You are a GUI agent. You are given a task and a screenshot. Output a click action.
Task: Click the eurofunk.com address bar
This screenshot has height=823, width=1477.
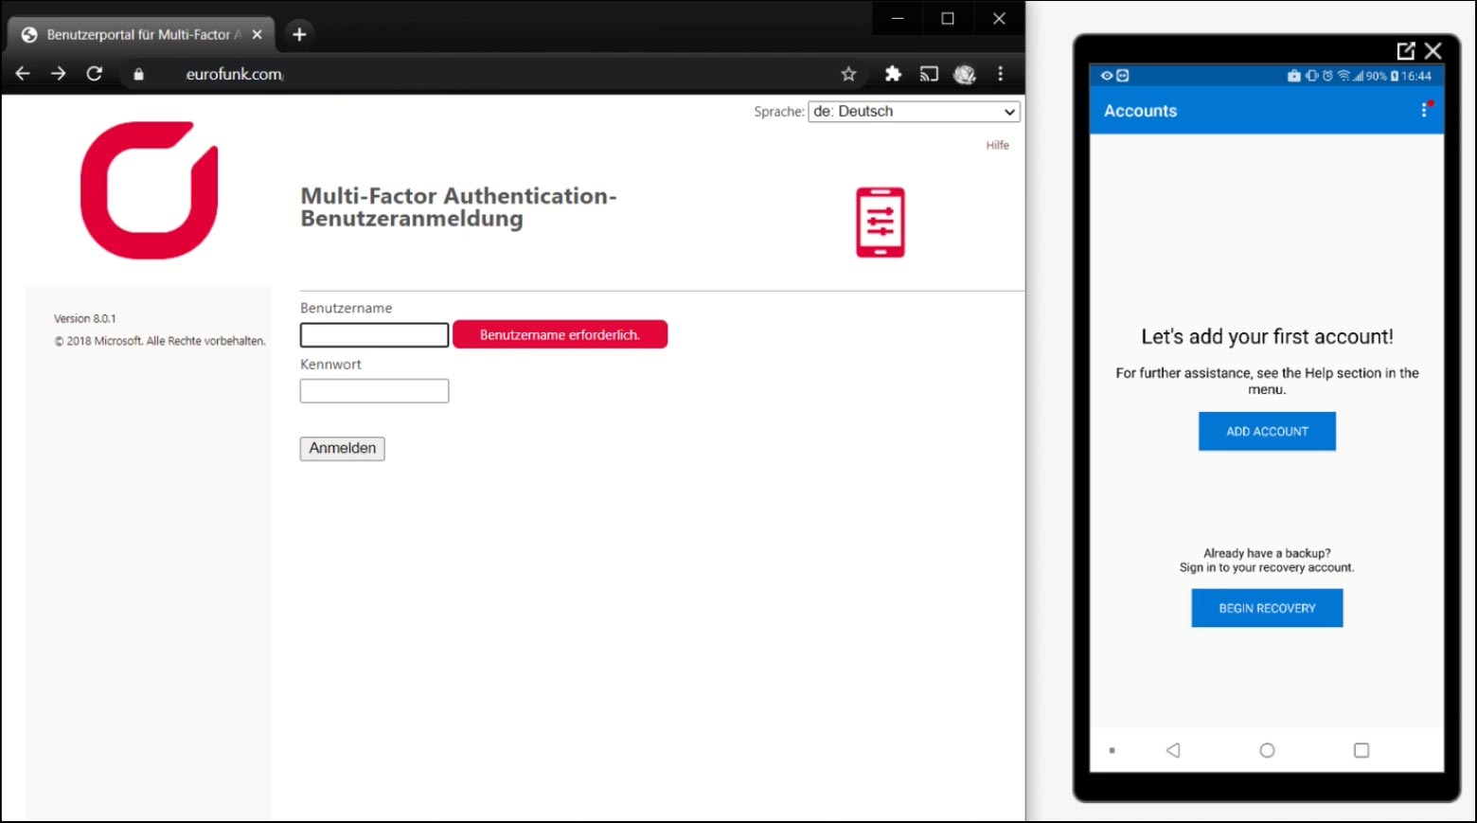point(492,74)
